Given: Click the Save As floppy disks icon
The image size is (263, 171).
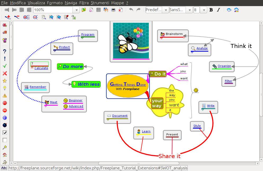Looking at the screenshot, I should coord(106,10).
